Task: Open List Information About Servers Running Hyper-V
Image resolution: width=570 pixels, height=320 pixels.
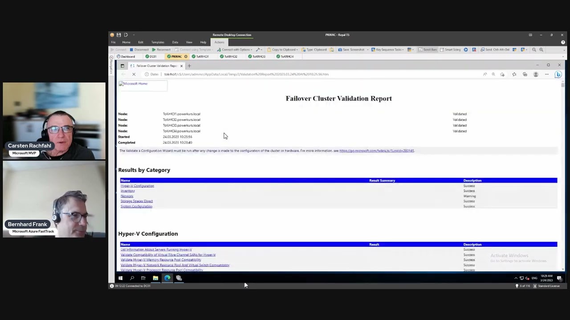Action: tap(156, 250)
